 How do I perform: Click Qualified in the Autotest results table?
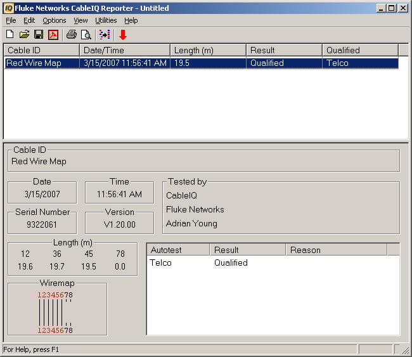231,263
